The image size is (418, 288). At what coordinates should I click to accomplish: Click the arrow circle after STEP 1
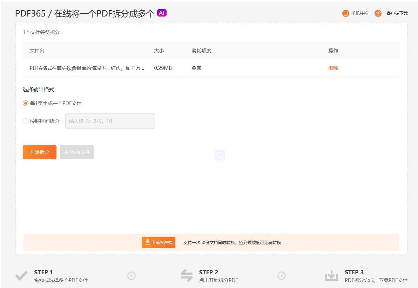[132, 276]
